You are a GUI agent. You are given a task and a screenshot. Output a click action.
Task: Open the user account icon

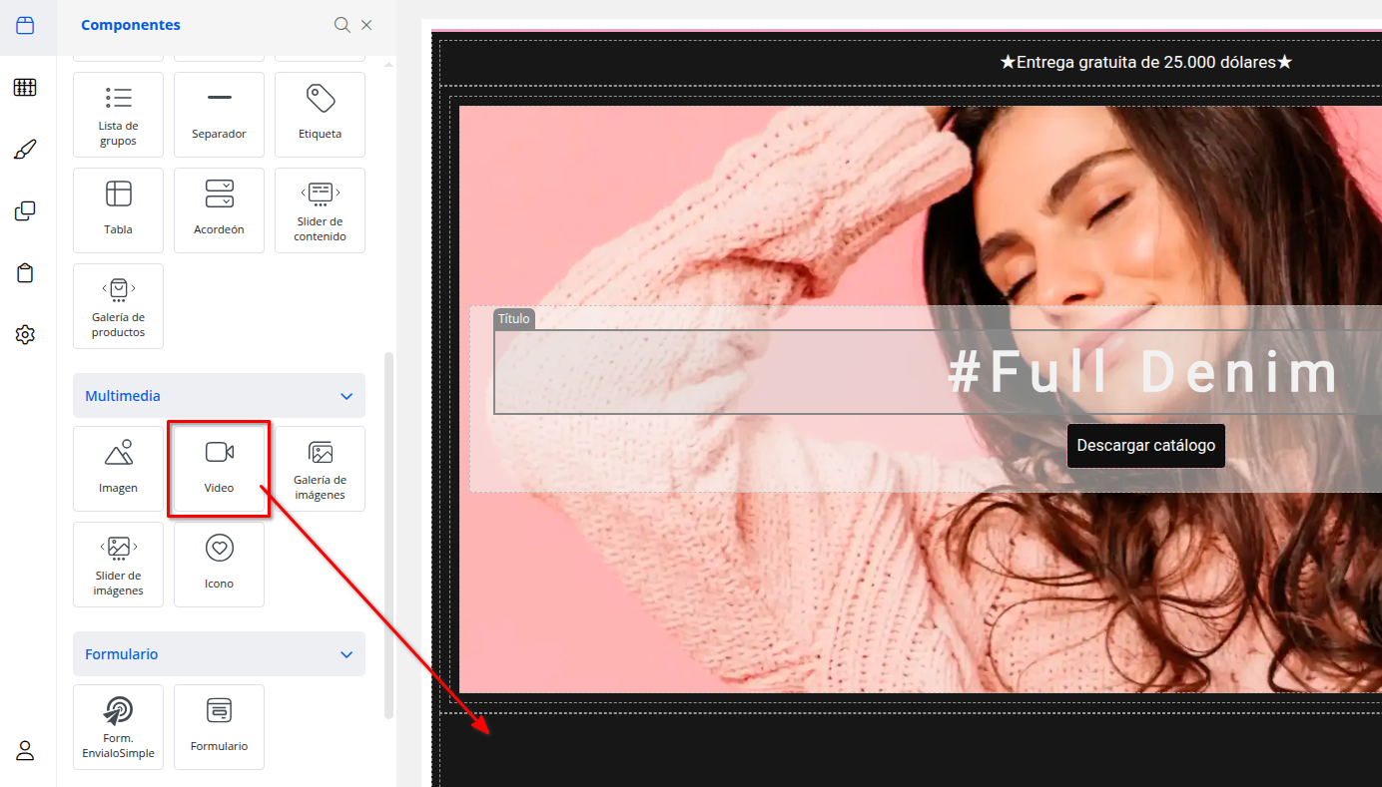point(25,751)
